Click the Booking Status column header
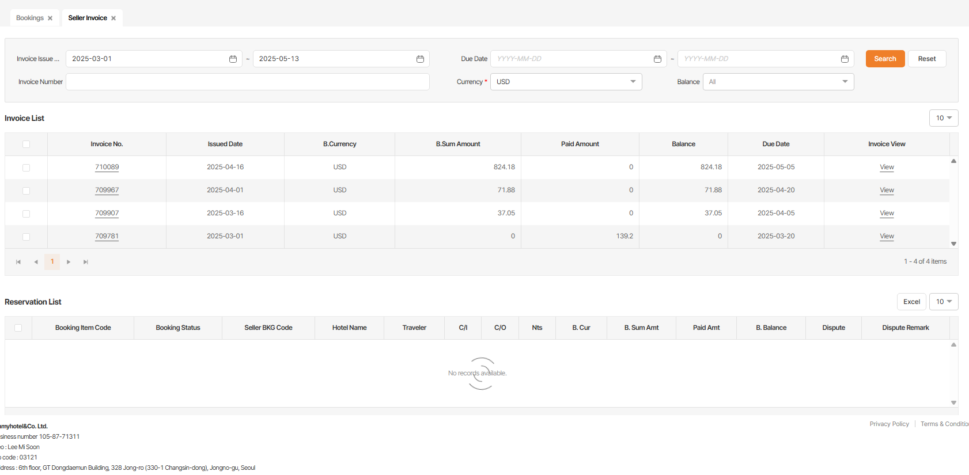Image resolution: width=969 pixels, height=475 pixels. 178,328
